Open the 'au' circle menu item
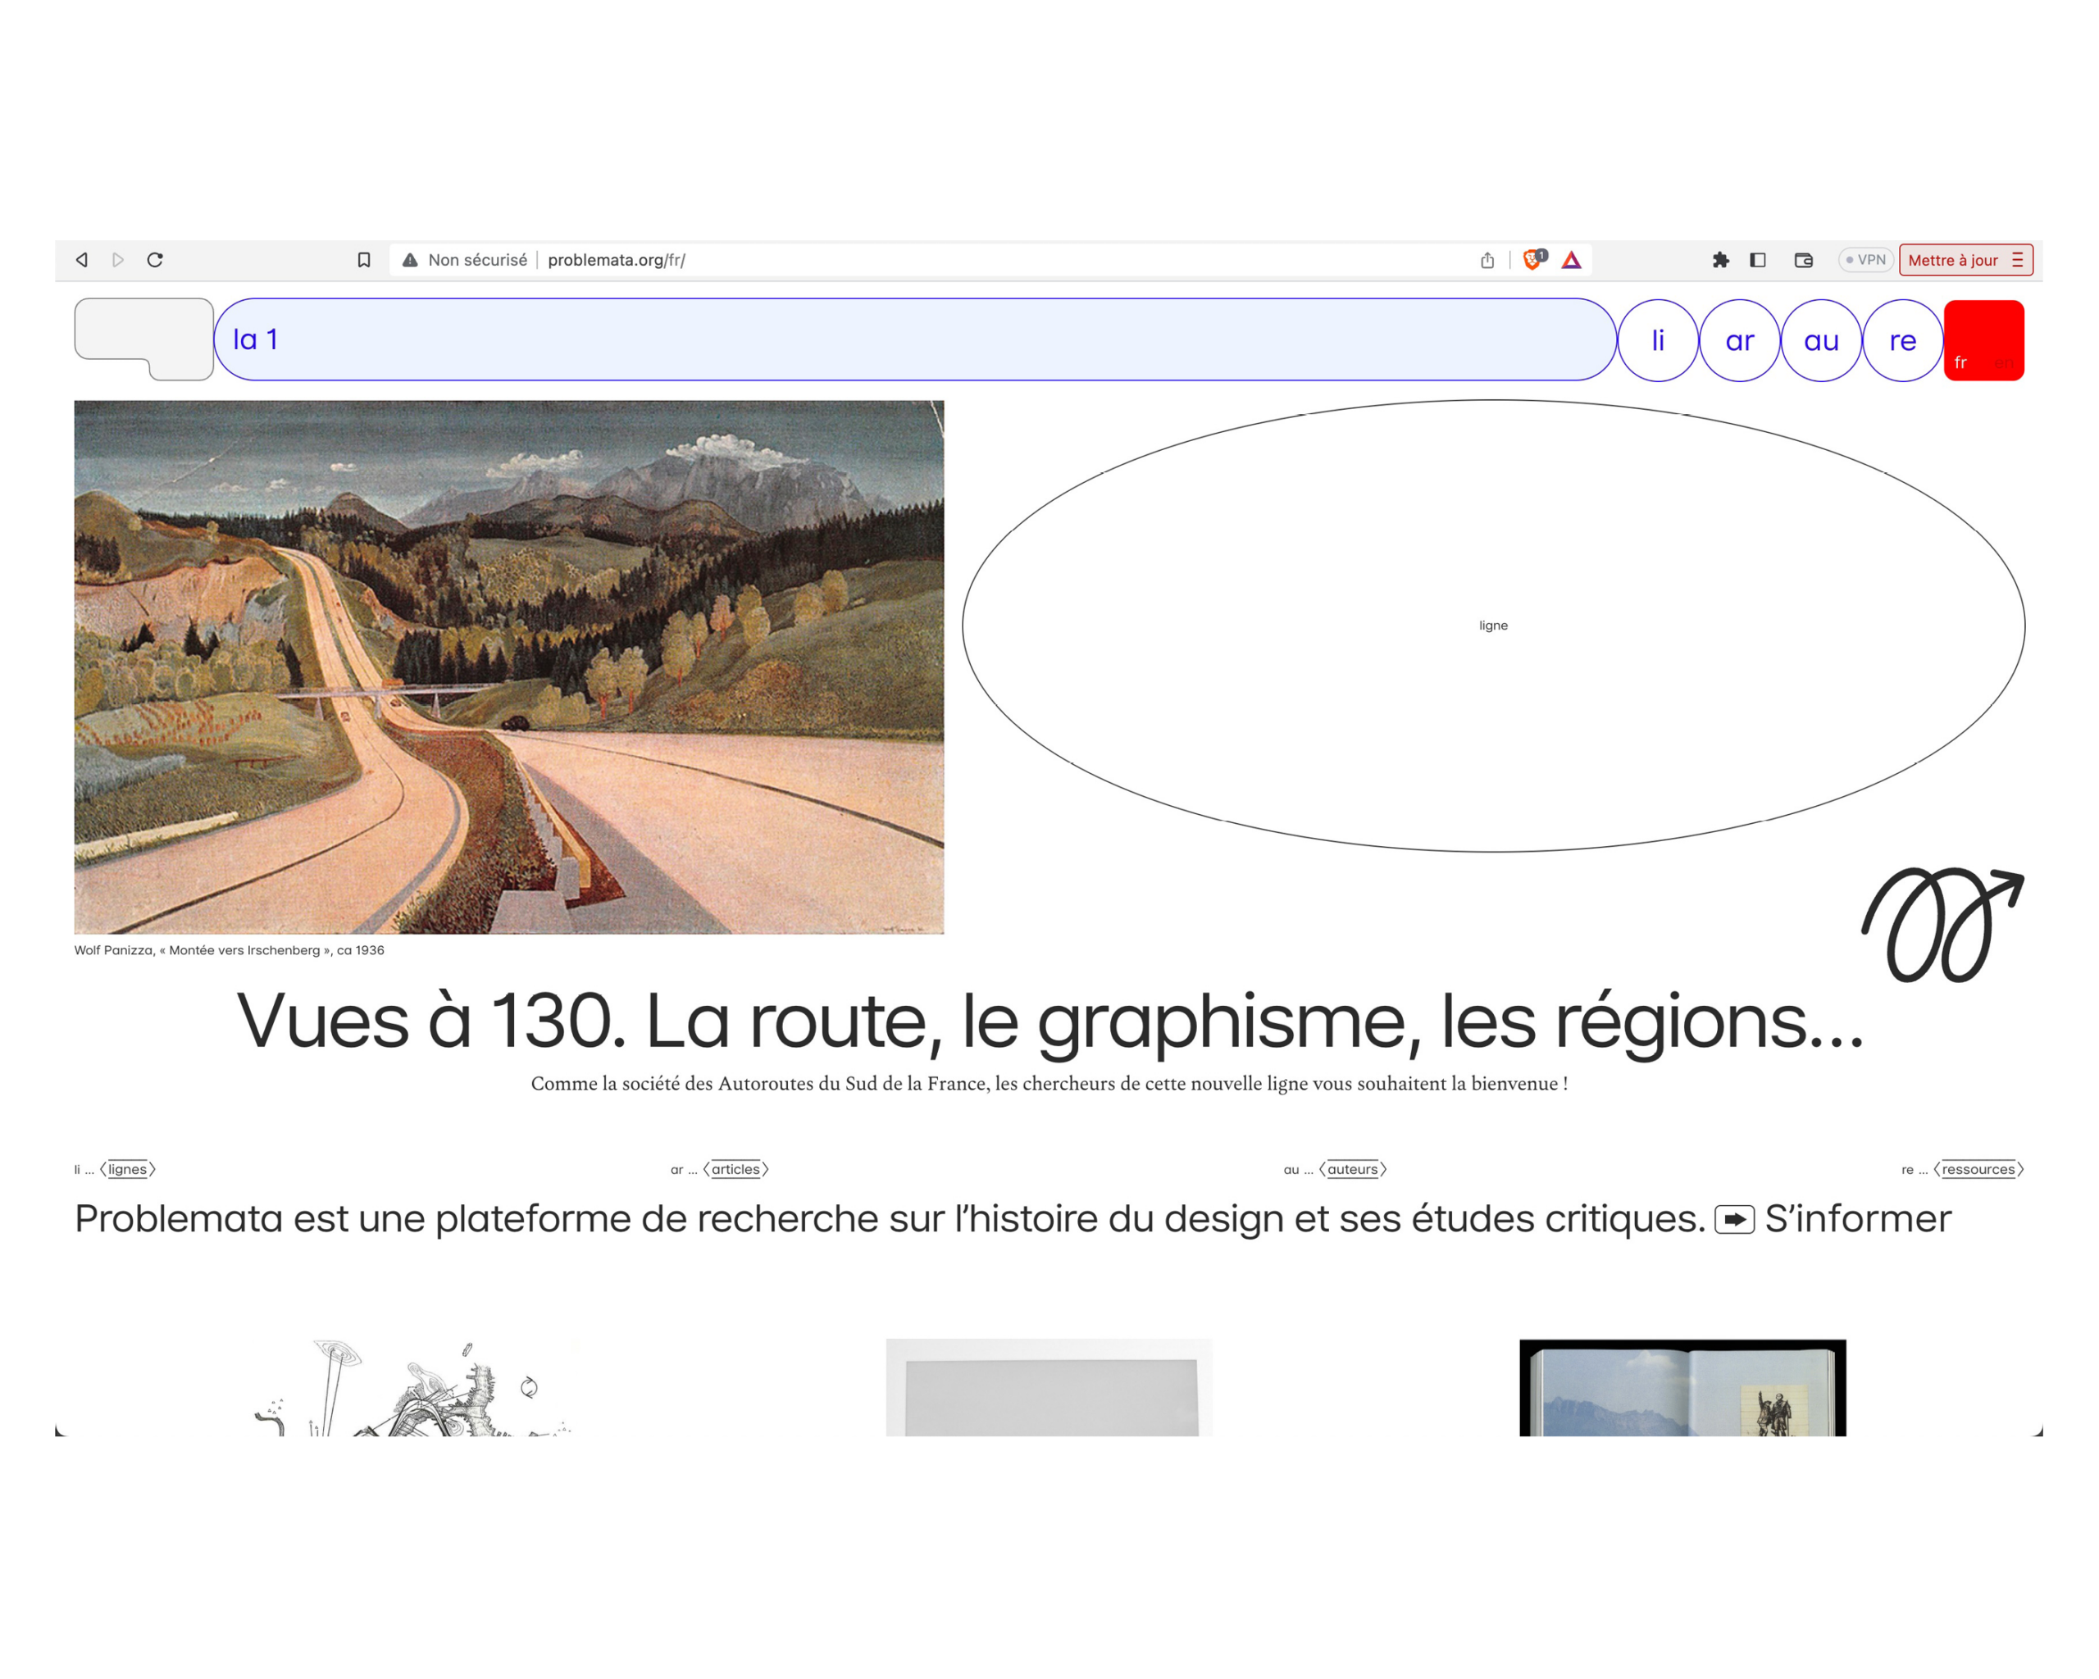Viewport: 2099px width, 1679px height. click(x=1822, y=341)
